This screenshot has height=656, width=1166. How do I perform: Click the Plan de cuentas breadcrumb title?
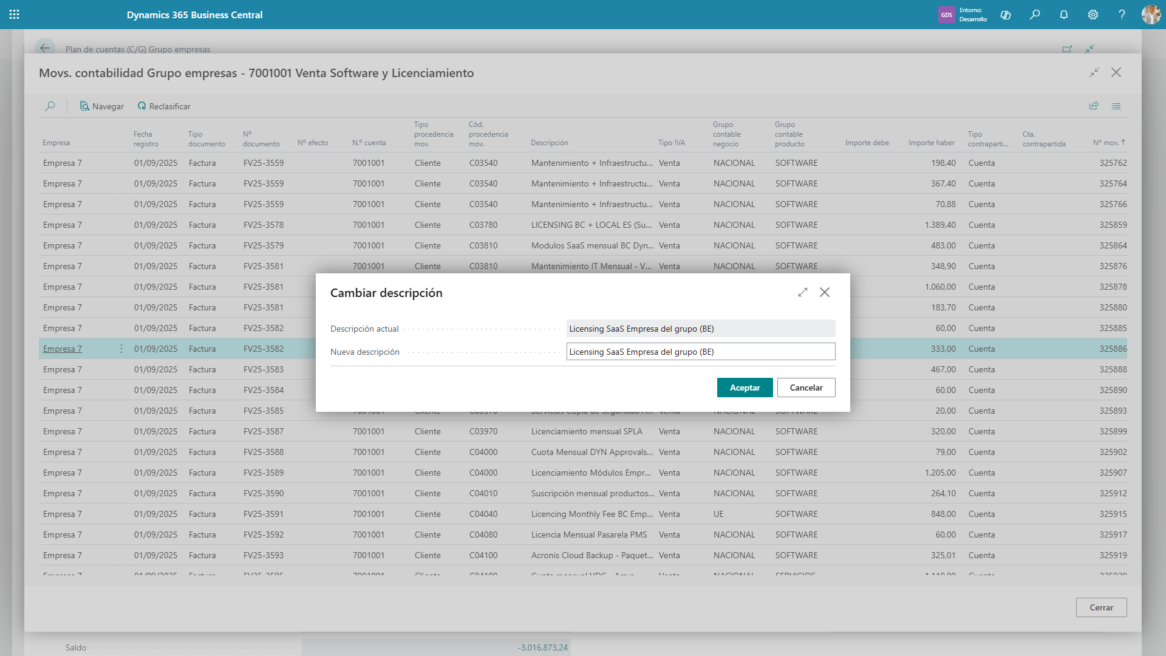[138, 49]
